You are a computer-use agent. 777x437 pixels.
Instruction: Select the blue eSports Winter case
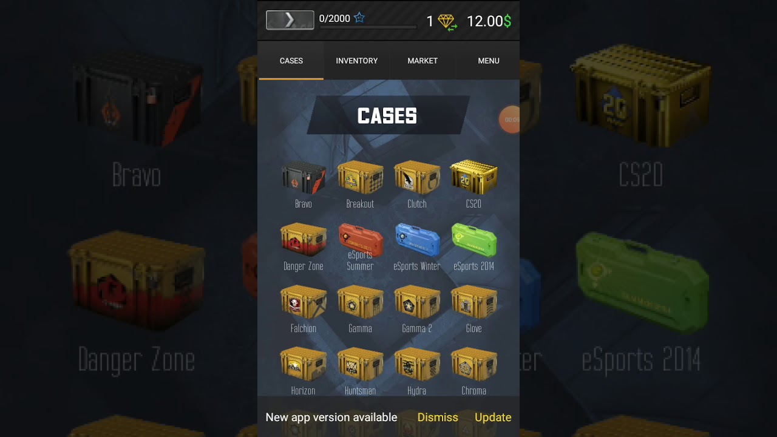[x=417, y=240]
